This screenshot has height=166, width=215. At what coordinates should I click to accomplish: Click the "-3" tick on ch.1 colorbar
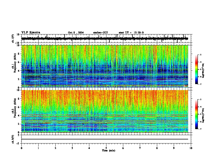pyautogui.click(x=200, y=55)
